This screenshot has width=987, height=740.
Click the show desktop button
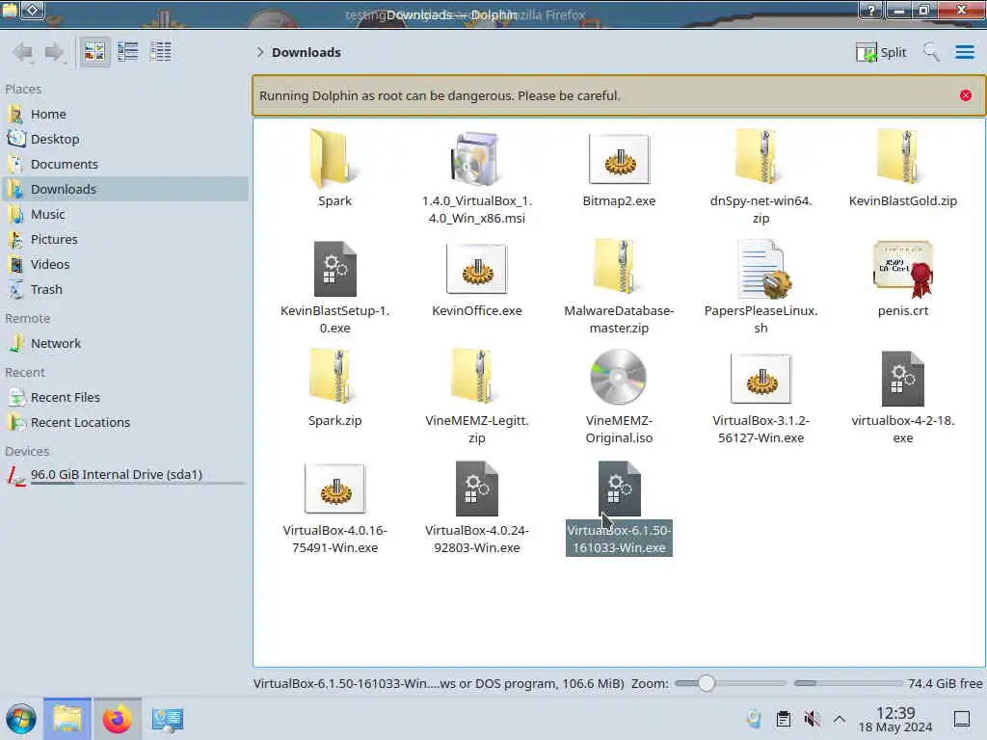point(962,719)
